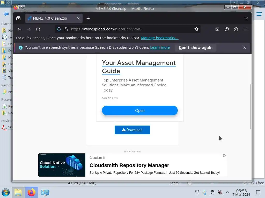Click the Firefox logo icon in the title bar
The width and height of the screenshot is (265, 198).
(x=16, y=7)
